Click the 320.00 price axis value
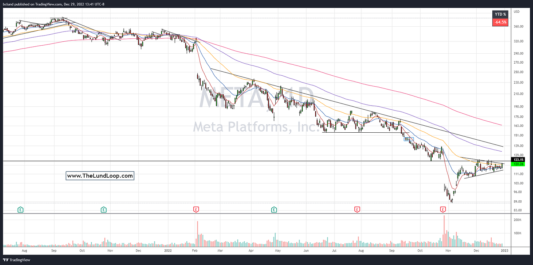 (518, 41)
